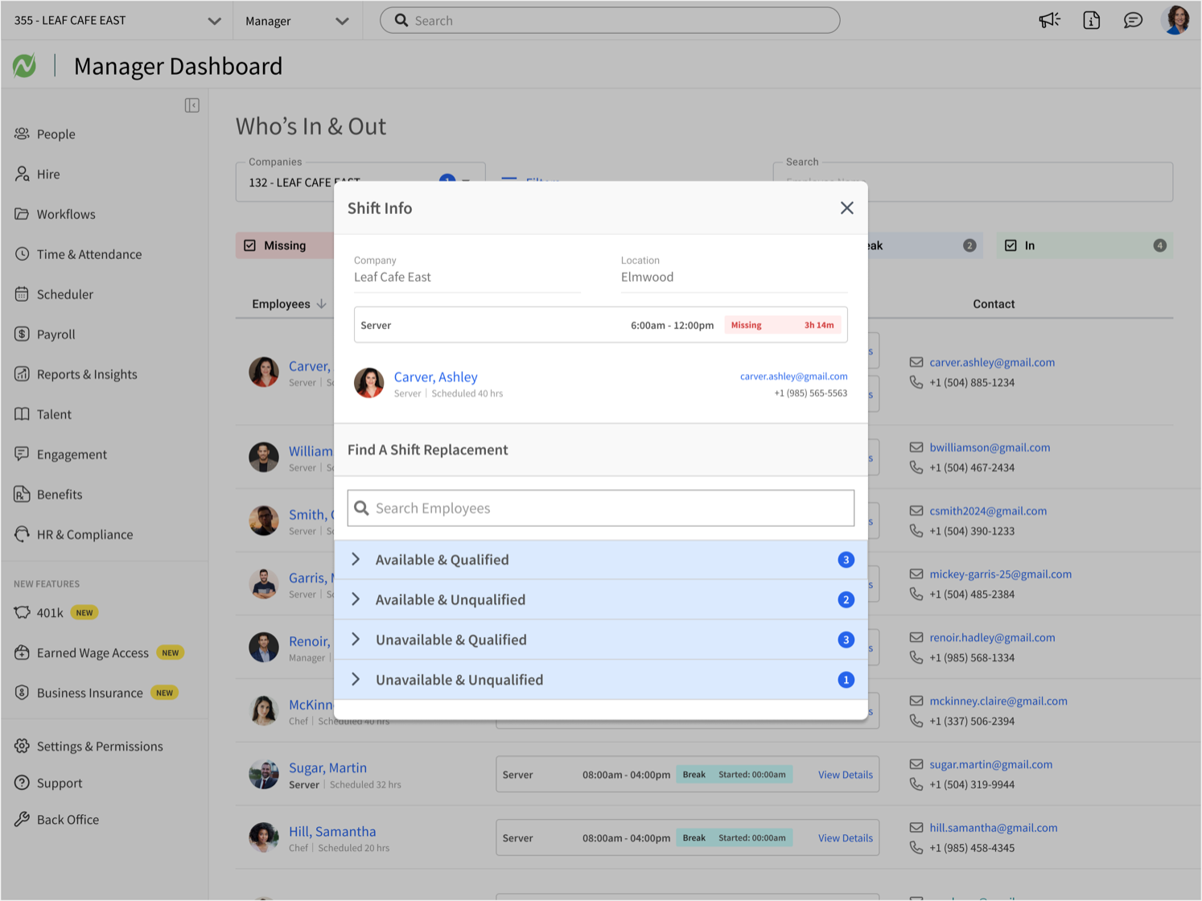Viewport: 1202px width, 901px height.
Task: Click mail icon beside carver.ashley@gmail.com in Contact column
Action: pos(916,362)
